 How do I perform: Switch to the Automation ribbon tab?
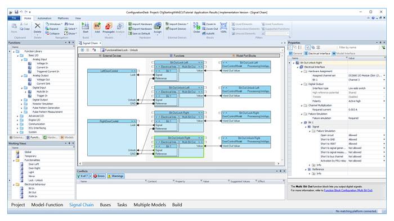click(x=44, y=19)
